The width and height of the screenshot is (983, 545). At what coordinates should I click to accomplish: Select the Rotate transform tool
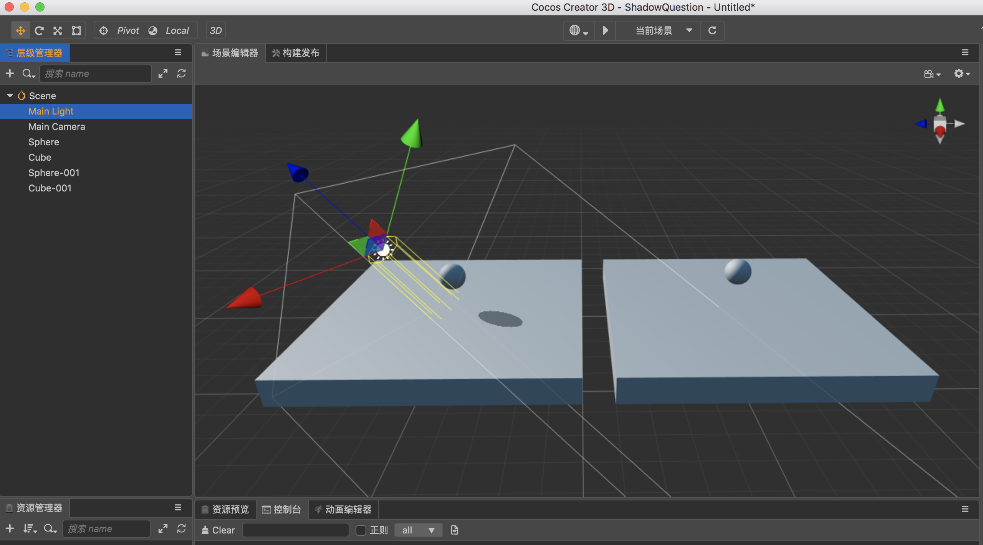click(x=39, y=30)
